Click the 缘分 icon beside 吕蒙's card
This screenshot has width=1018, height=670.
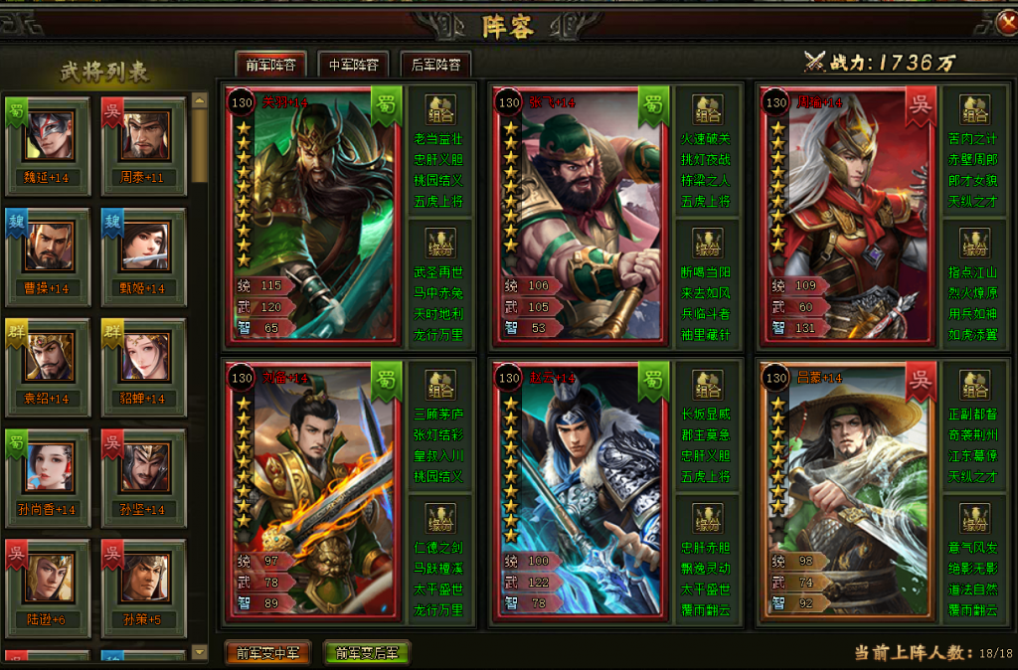[974, 518]
